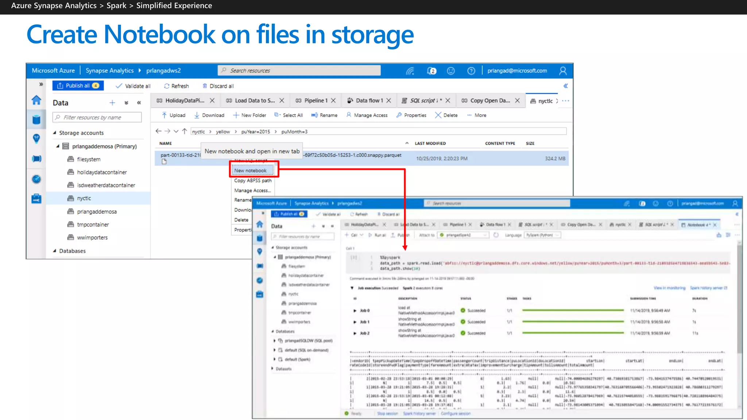This screenshot has width=747, height=420.
Task: Click the parquet file icon in the file row
Action: tap(164, 162)
